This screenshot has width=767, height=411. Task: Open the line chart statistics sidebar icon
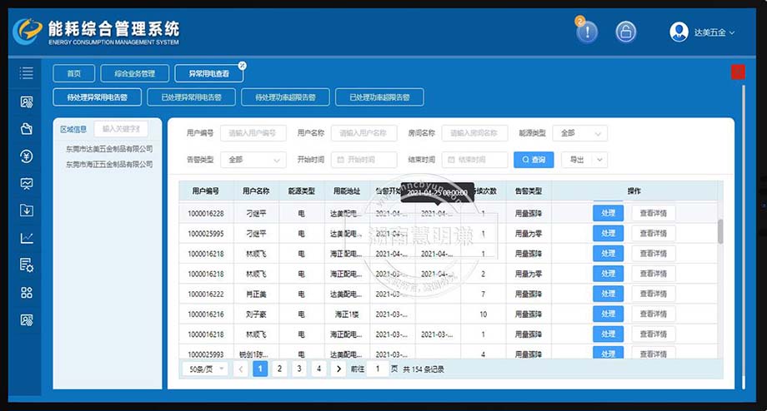point(27,238)
